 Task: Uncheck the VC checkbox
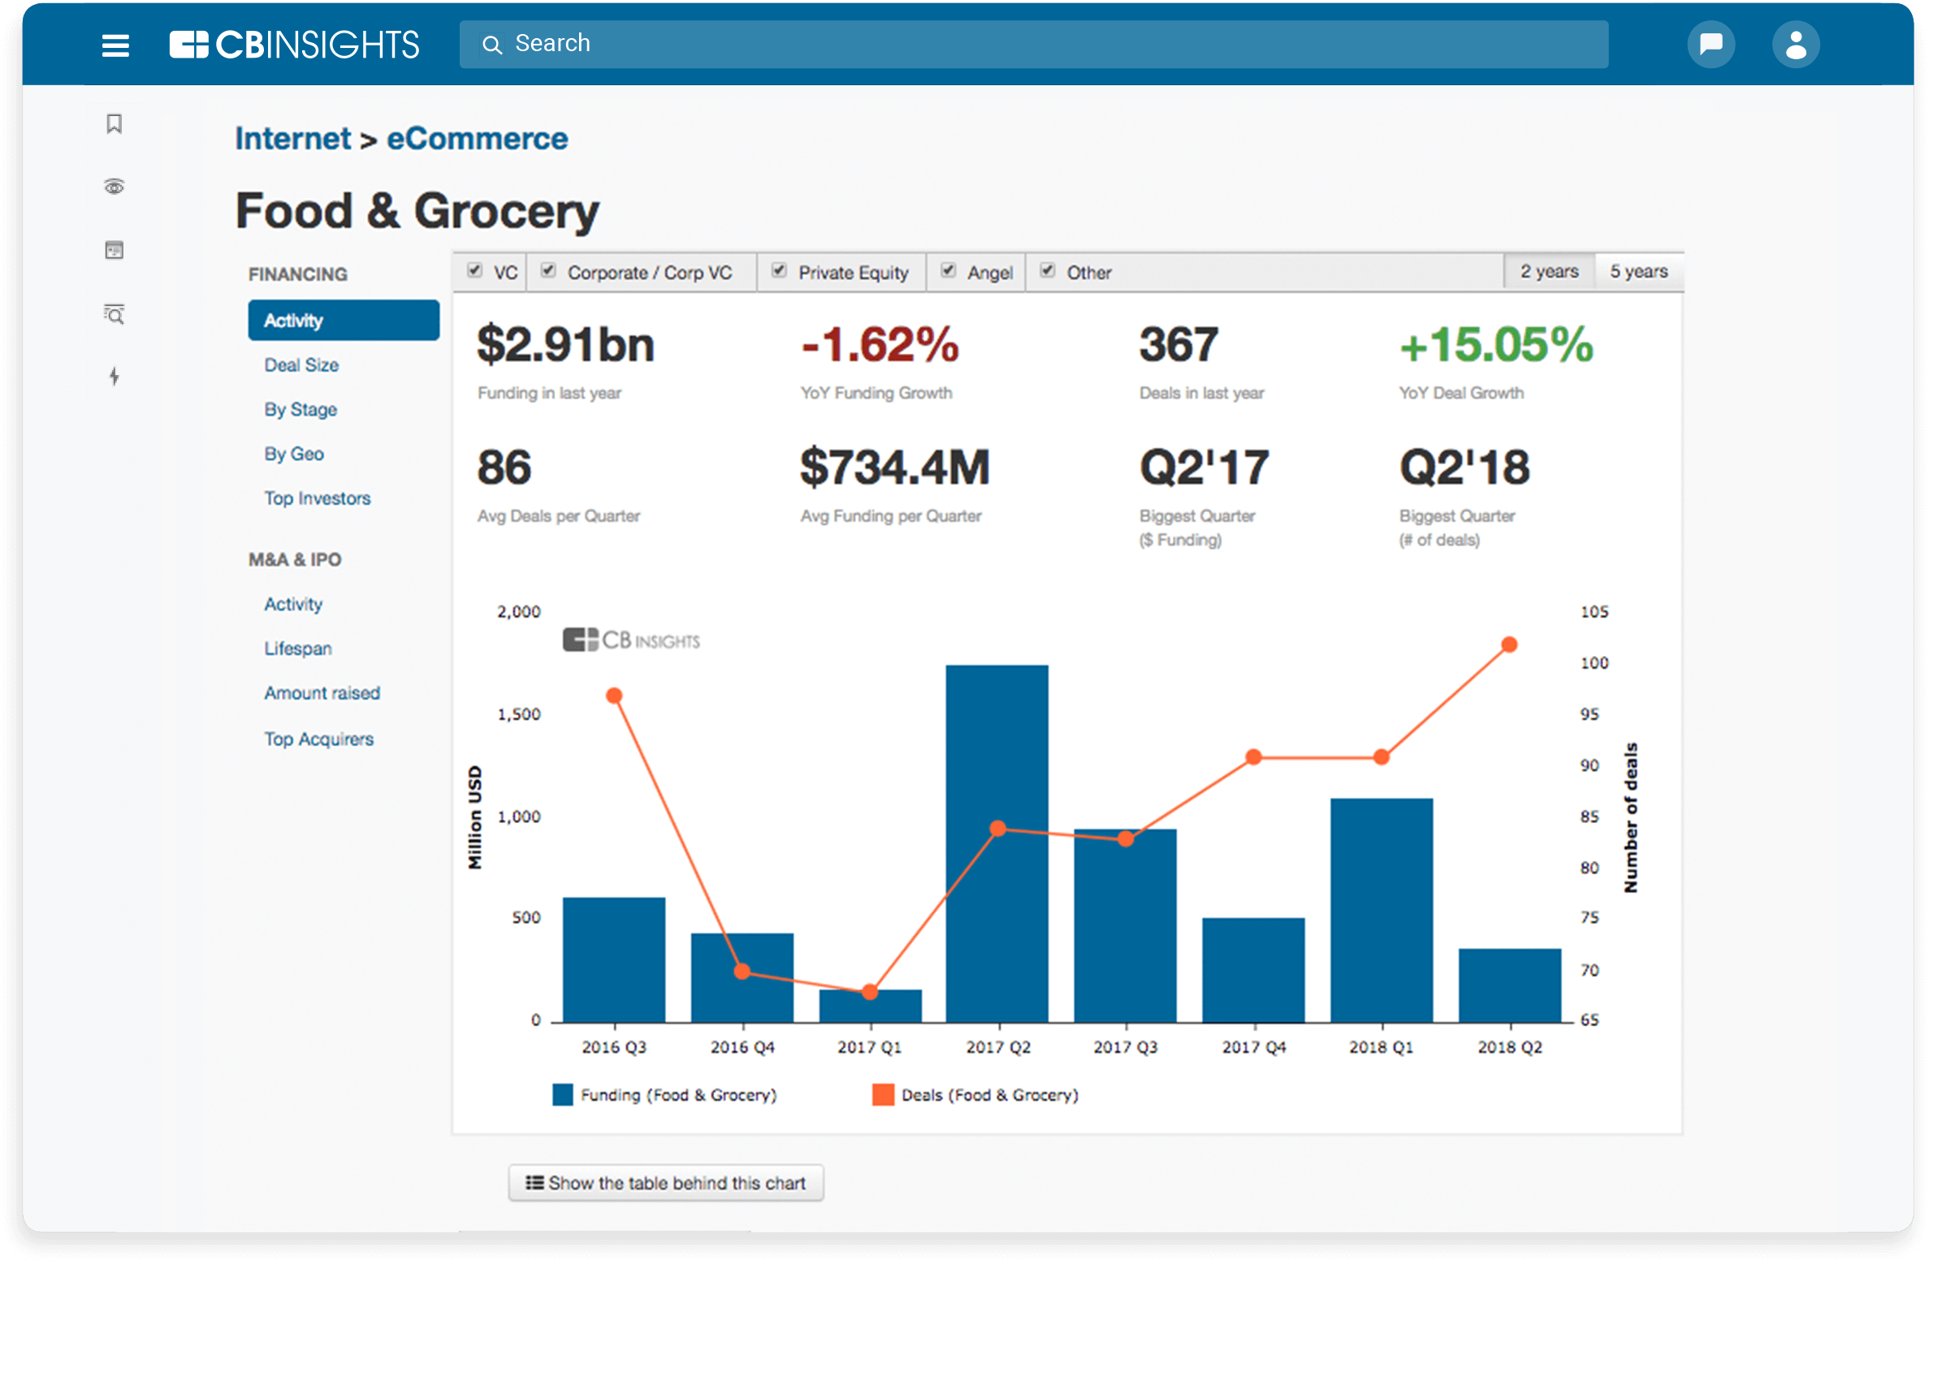(475, 270)
